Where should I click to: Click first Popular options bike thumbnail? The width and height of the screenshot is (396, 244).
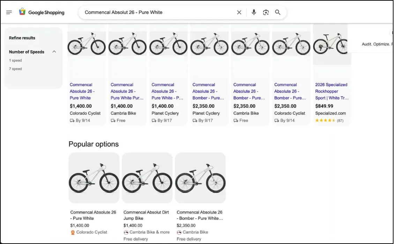[x=94, y=178]
